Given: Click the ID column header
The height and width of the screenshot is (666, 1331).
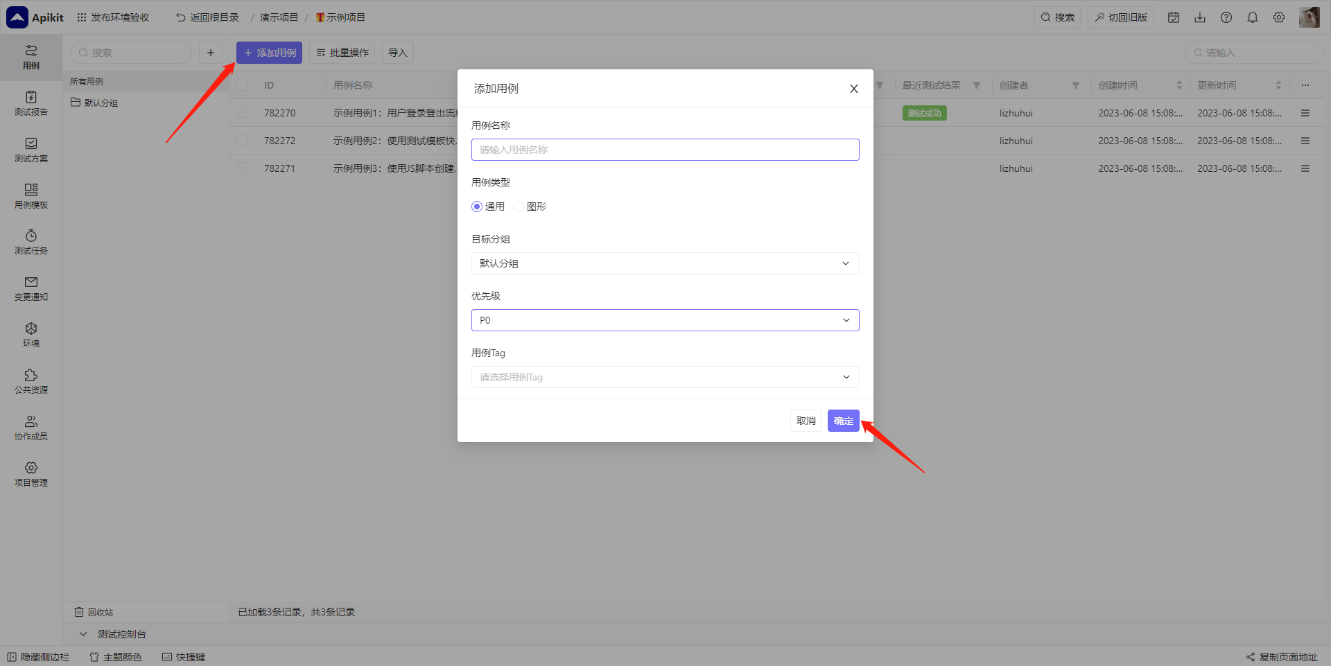Looking at the screenshot, I should tap(269, 85).
